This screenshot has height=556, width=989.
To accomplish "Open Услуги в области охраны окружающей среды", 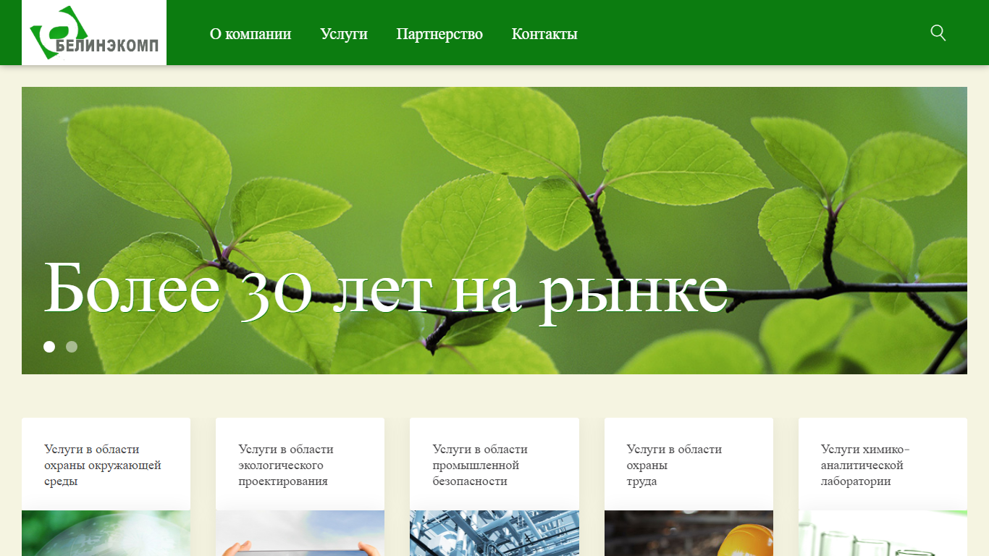I will pyautogui.click(x=103, y=465).
